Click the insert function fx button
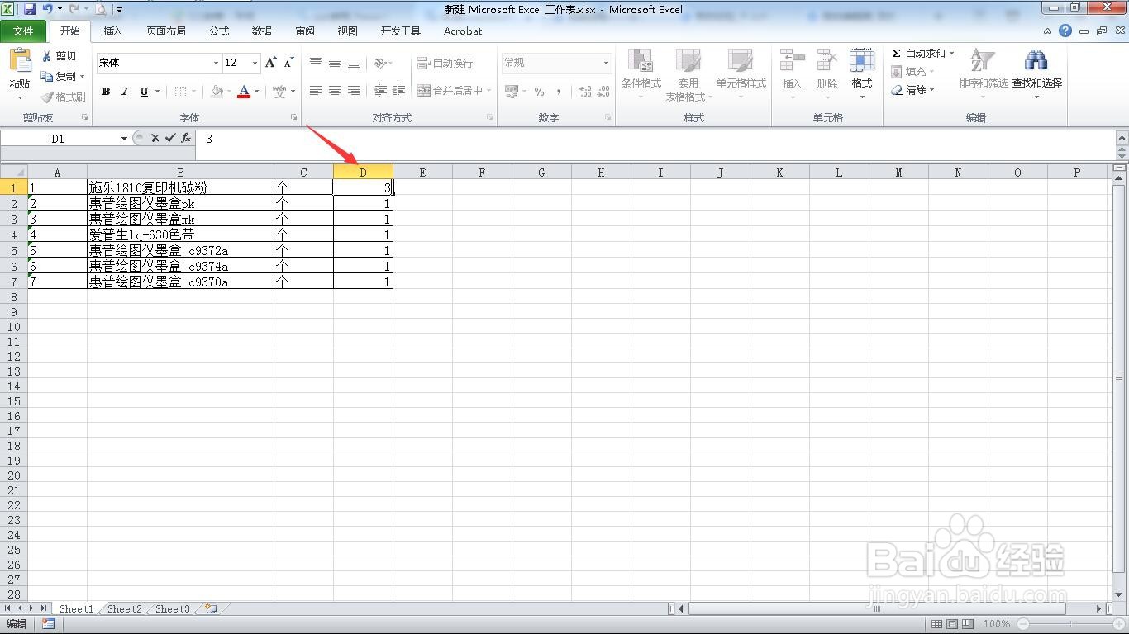The width and height of the screenshot is (1129, 634). (x=186, y=139)
